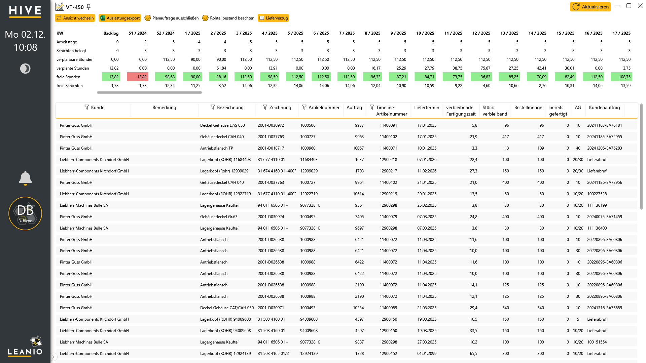Toggle Planaufträge ausschließen option
Screen dimensions: 646x363
tap(172, 18)
